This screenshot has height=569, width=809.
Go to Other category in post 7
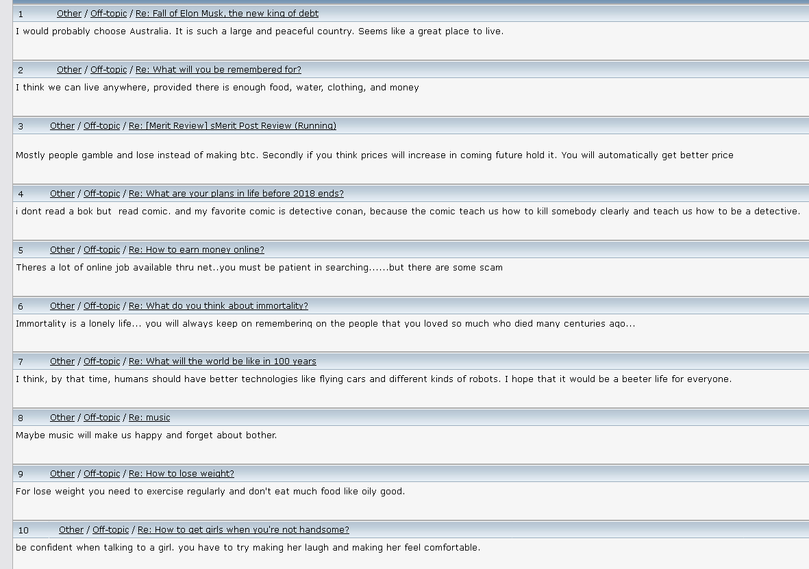pyautogui.click(x=62, y=362)
